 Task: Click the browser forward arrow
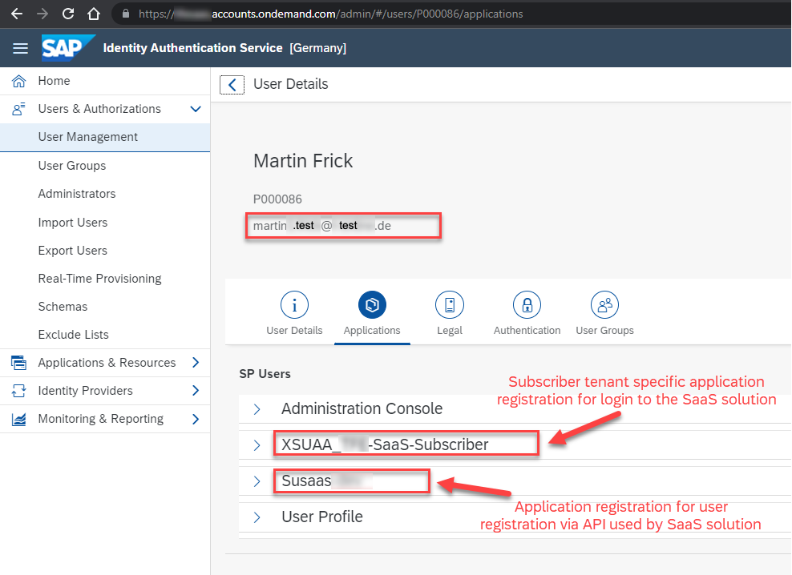42,14
